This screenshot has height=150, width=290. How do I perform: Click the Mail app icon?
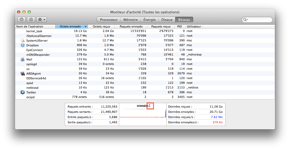[x=22, y=59]
